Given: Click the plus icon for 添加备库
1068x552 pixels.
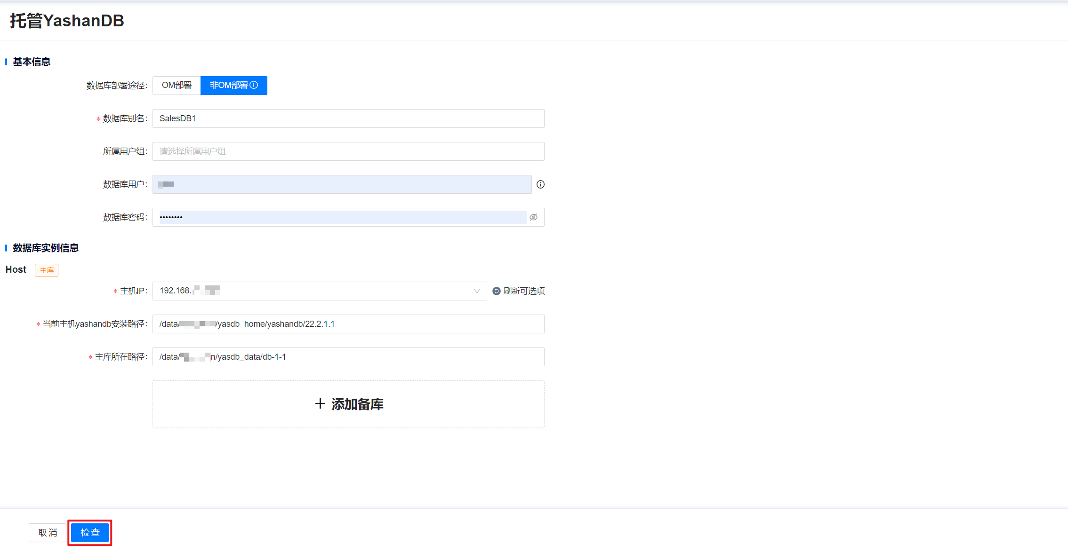Looking at the screenshot, I should [320, 404].
